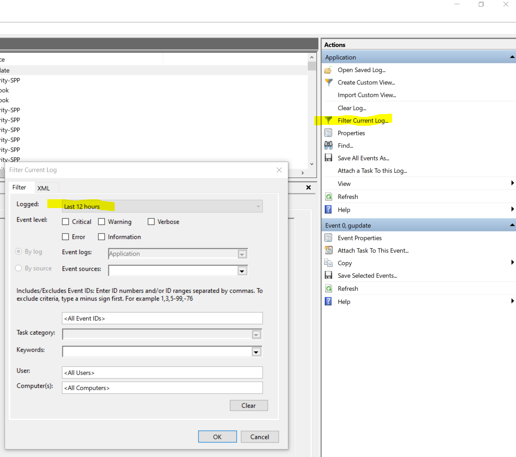Screen dimensions: 516x457
Task: Click inside the User field showing All Users
Action: [162, 372]
